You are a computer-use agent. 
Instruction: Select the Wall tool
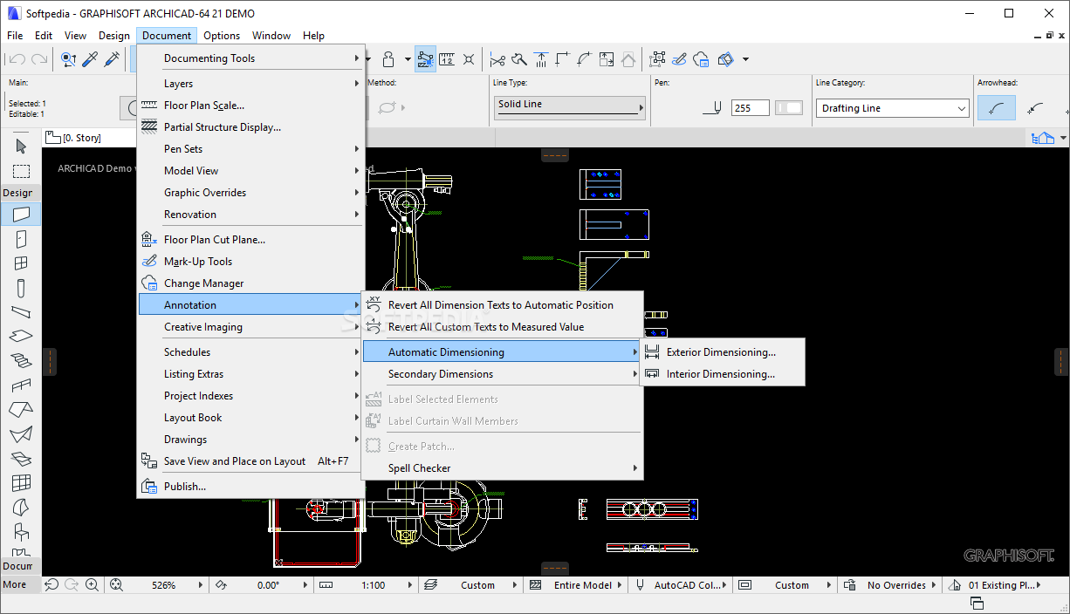[x=21, y=214]
